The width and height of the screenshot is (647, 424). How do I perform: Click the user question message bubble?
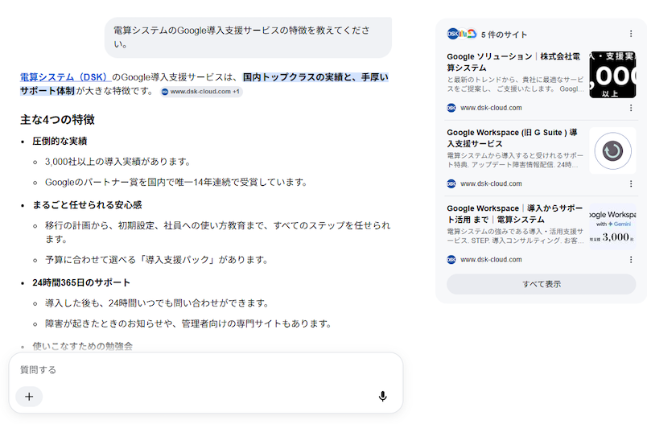[x=248, y=37]
